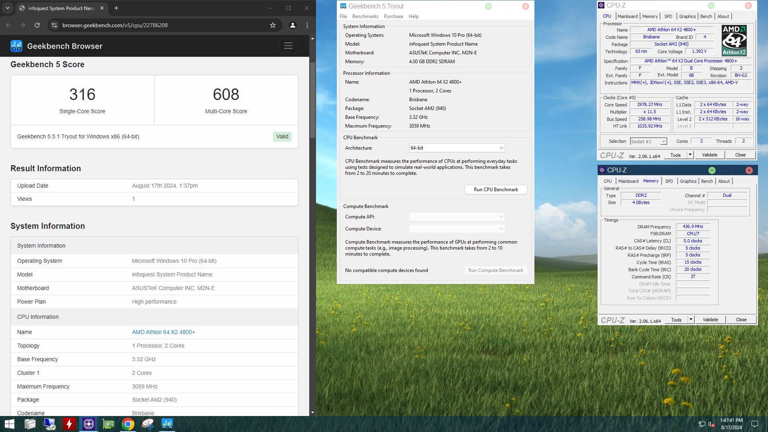Open the Snipping Tool taskbar icon
The image size is (768, 432).
148,424
